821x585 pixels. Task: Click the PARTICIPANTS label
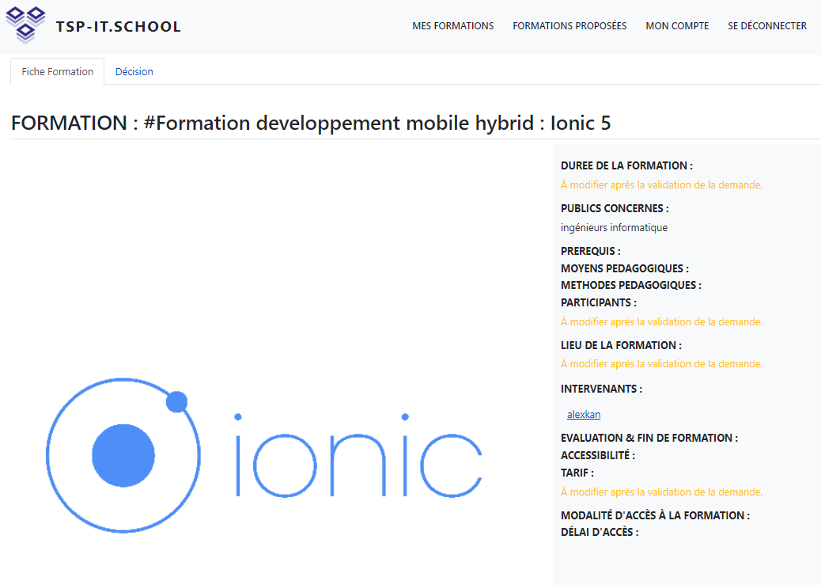(599, 302)
